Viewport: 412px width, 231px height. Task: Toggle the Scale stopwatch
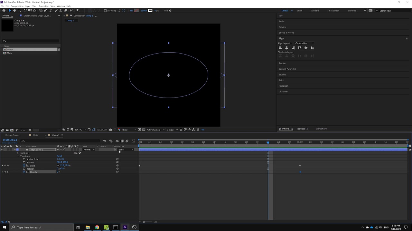24,166
